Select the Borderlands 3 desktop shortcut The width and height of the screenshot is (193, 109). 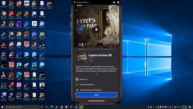(x=4, y=25)
